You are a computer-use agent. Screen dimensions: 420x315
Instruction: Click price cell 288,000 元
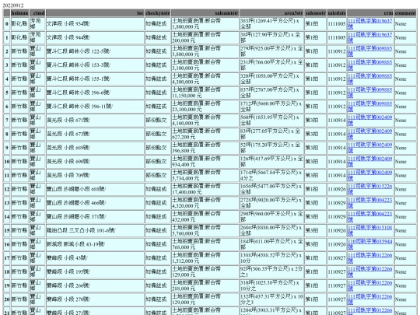click(x=205, y=285)
